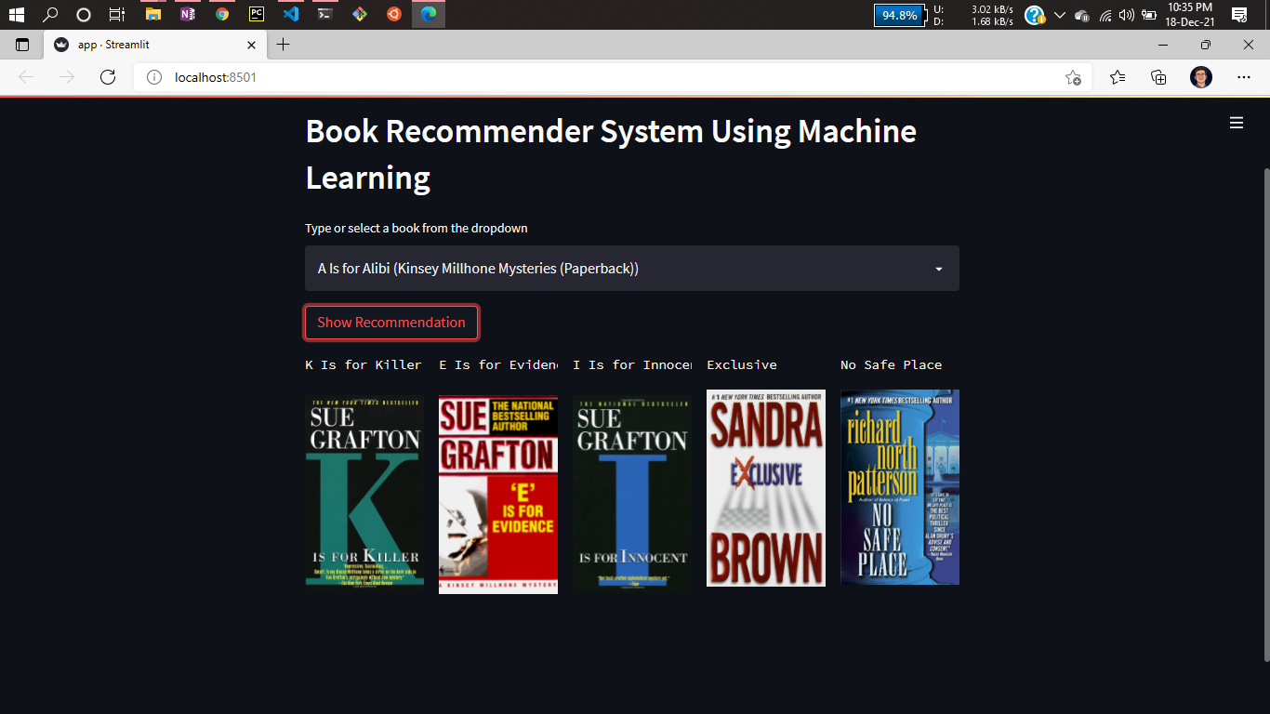
Task: View site information icon
Action: tap(154, 77)
